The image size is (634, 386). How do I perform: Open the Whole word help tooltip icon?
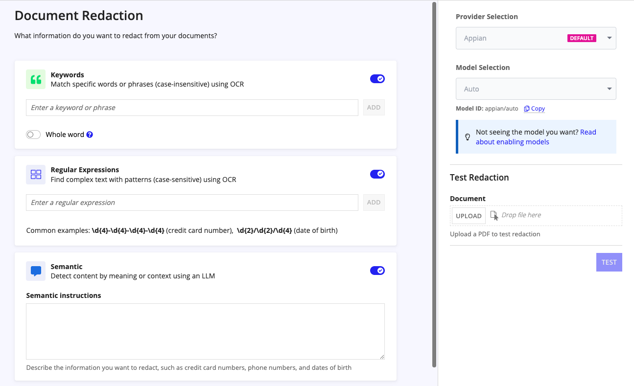coord(90,135)
